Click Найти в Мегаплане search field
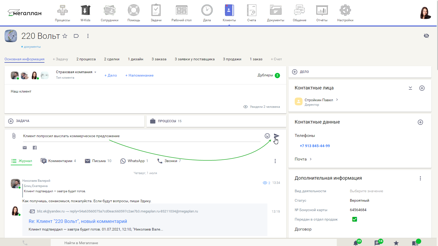This screenshot has height=246, width=438. click(193, 243)
